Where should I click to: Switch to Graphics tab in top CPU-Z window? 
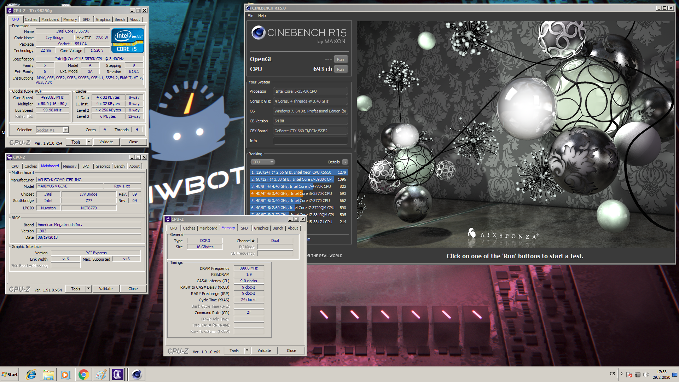click(103, 19)
